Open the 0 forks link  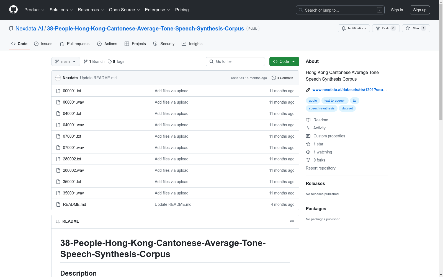coord(319,160)
